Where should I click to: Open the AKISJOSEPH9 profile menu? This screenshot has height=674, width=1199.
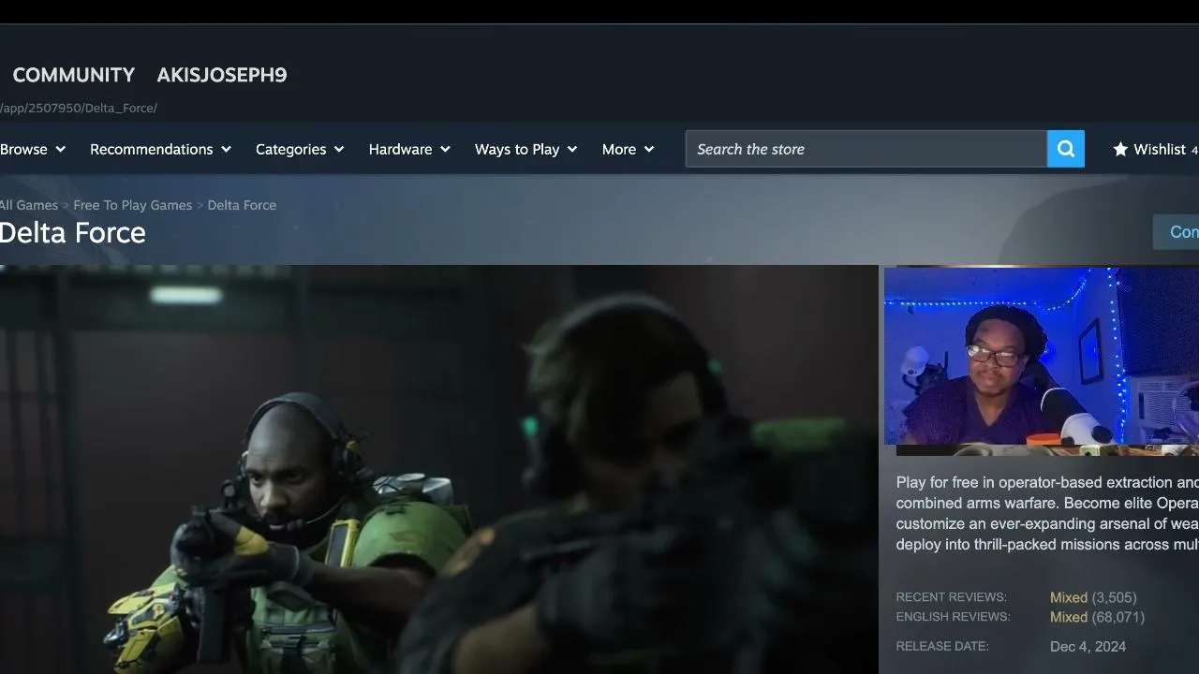(222, 75)
